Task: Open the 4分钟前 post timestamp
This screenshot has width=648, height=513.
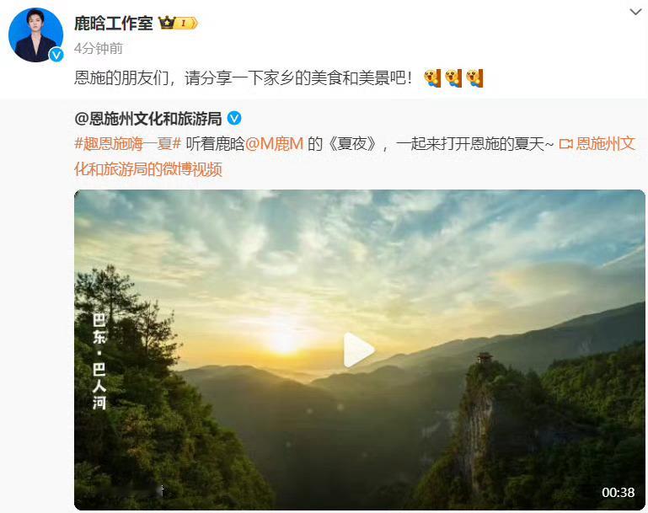Action: point(99,48)
